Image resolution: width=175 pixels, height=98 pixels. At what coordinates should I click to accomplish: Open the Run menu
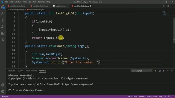pos(35,2)
